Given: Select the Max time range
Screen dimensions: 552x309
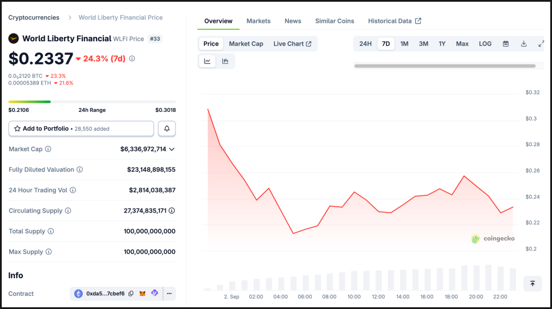Looking at the screenshot, I should pos(462,43).
